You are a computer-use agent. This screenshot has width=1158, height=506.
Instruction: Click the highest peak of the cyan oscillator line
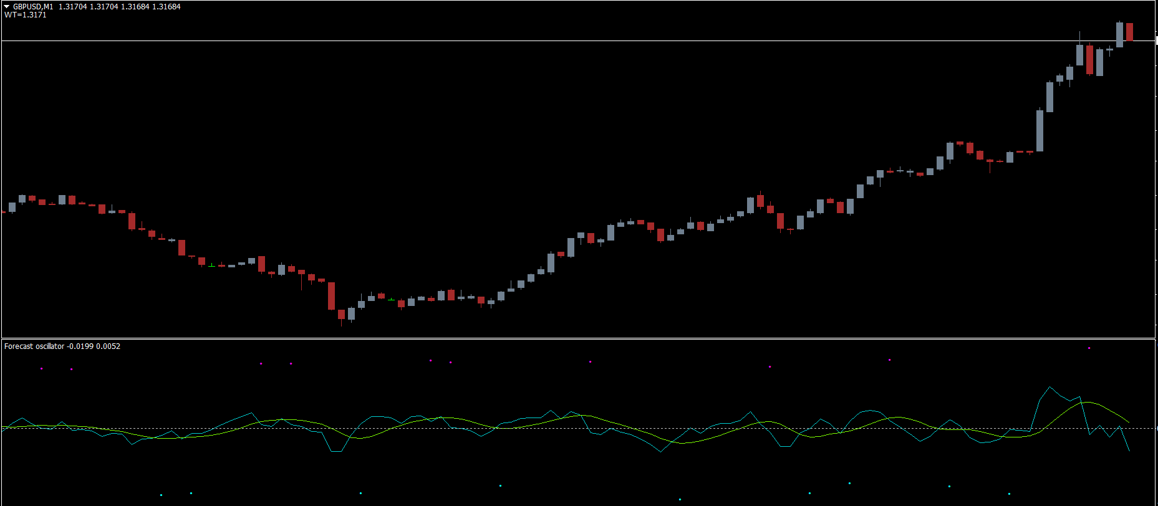coord(1050,388)
